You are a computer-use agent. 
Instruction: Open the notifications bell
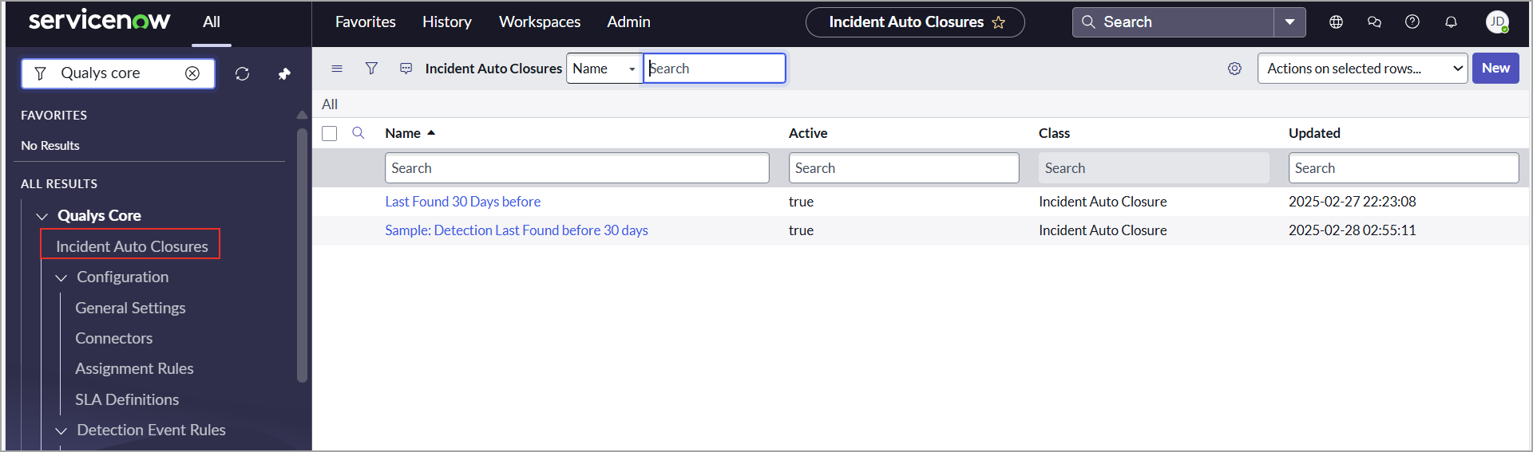[1451, 22]
